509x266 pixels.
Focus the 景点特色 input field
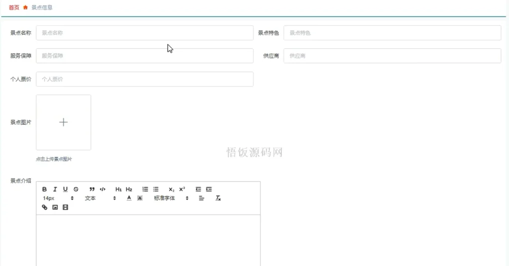(393, 33)
